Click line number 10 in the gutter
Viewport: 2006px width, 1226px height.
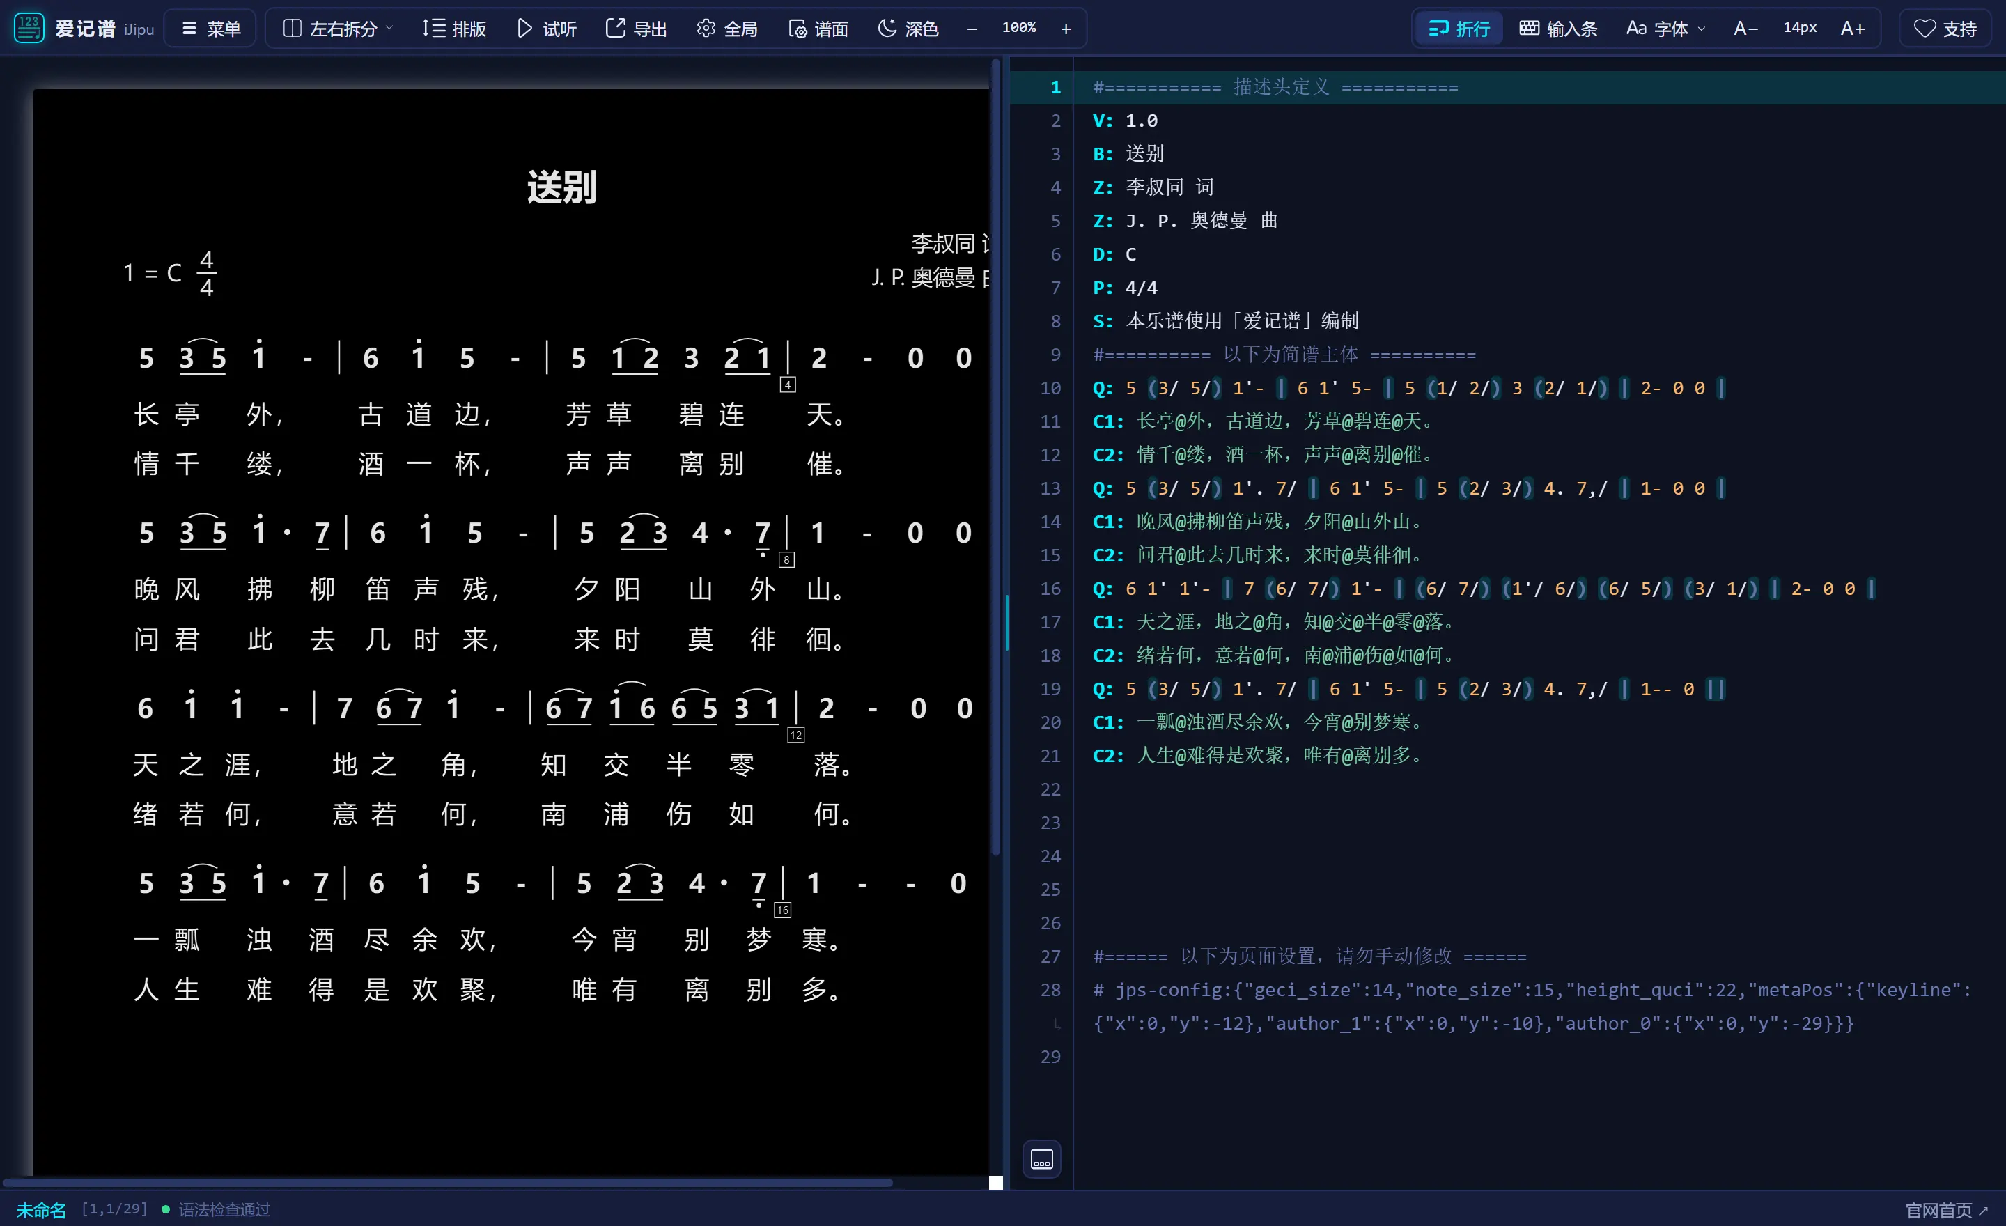coord(1050,387)
